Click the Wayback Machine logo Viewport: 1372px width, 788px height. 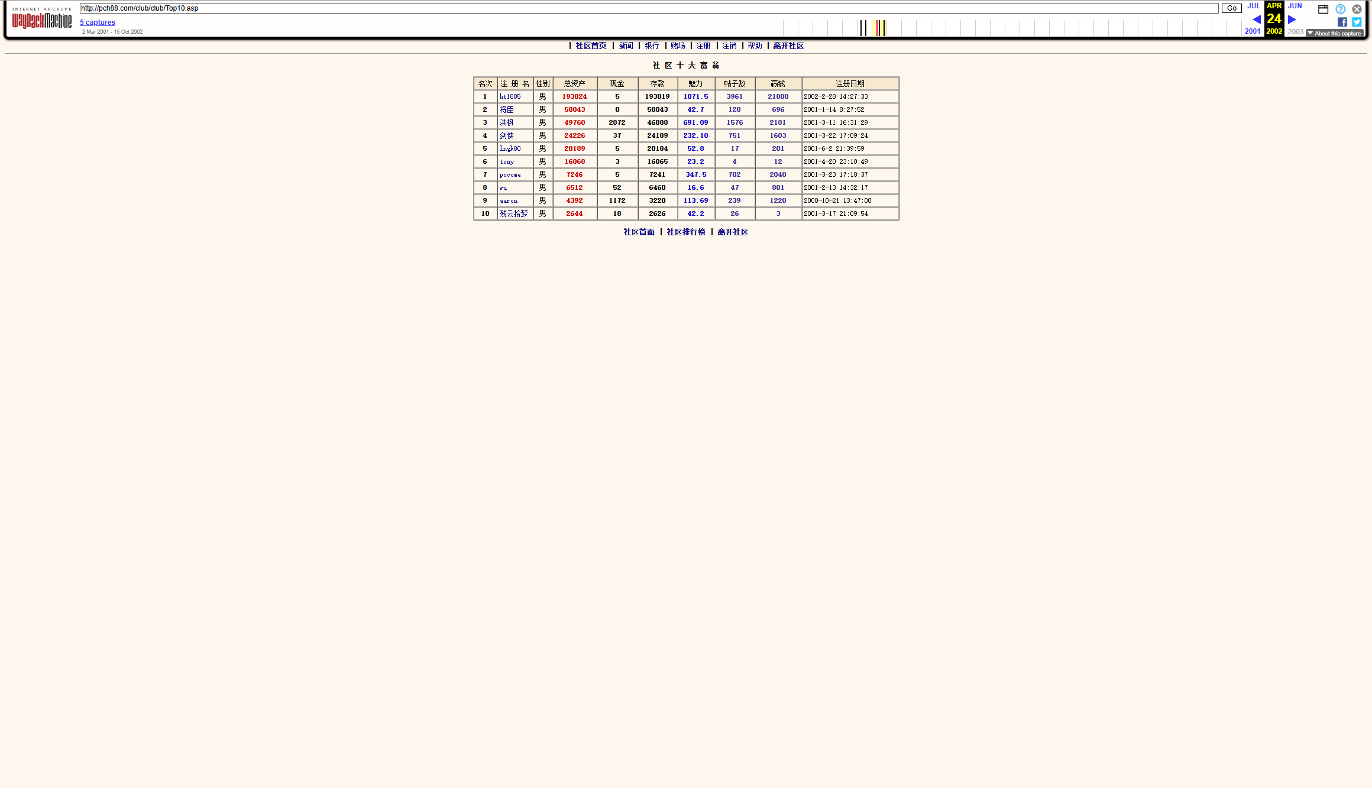41,18
